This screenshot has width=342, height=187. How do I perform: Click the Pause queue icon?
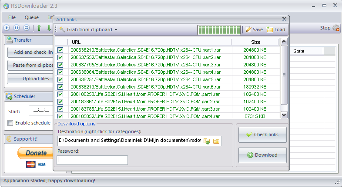17,28
